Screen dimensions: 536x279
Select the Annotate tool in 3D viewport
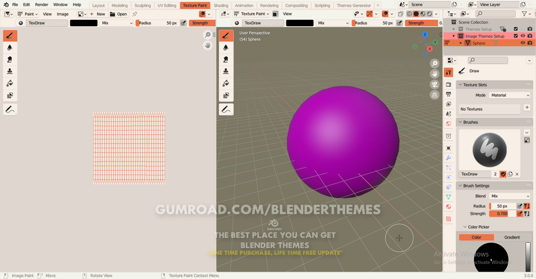226,110
